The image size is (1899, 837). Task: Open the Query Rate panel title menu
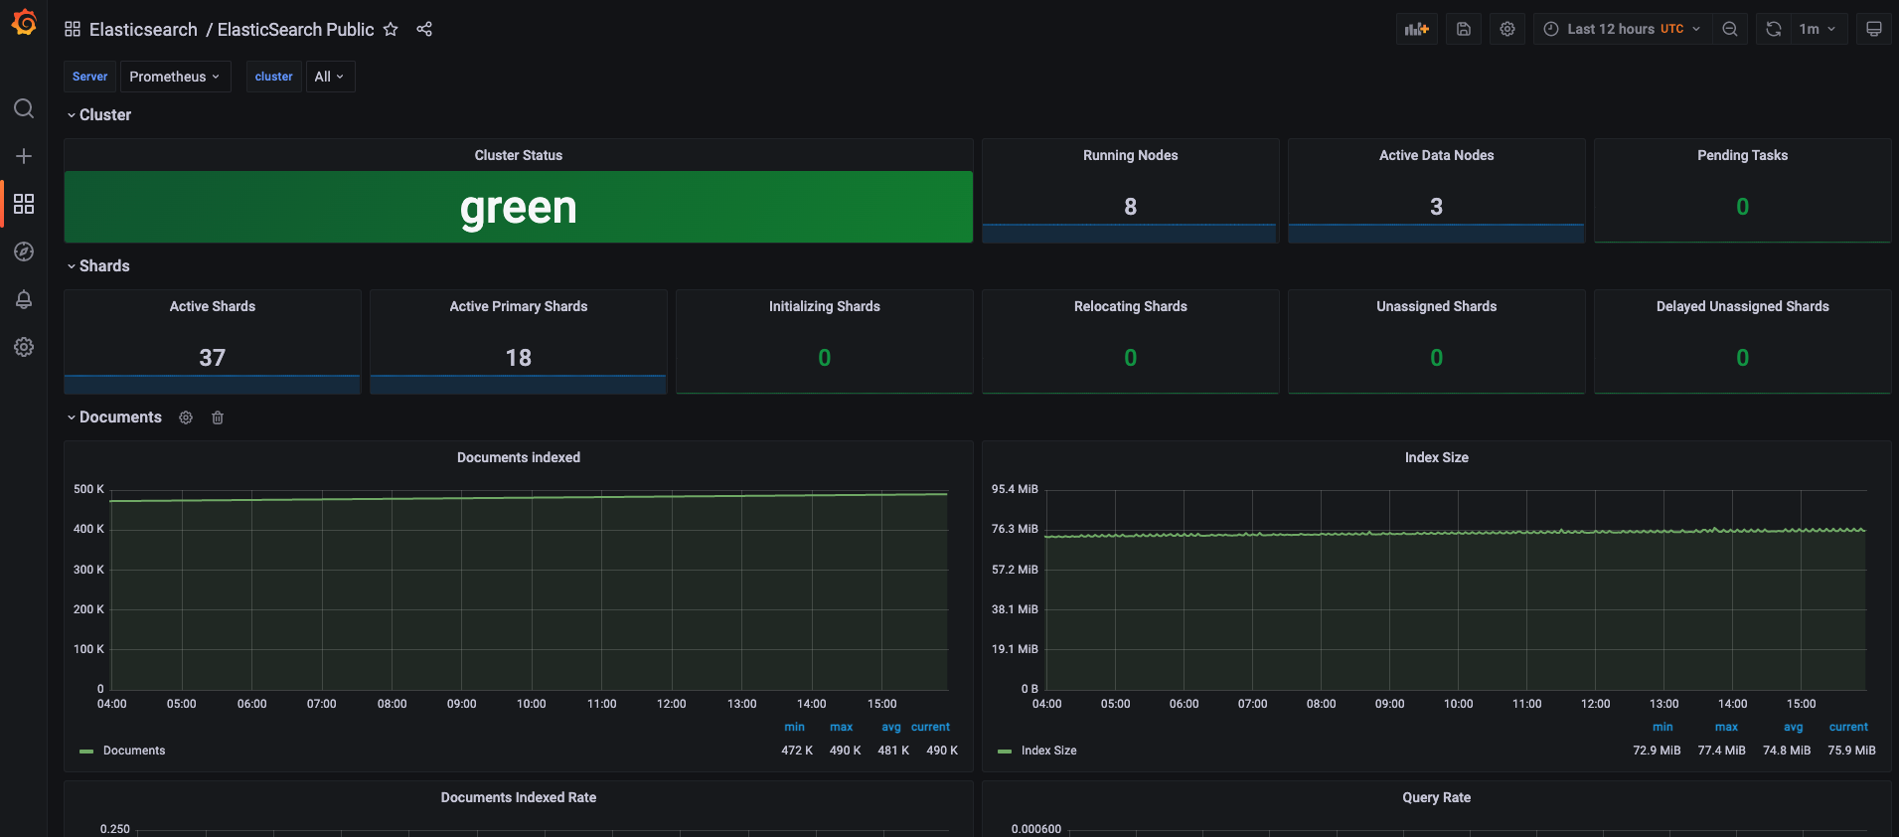(1437, 797)
